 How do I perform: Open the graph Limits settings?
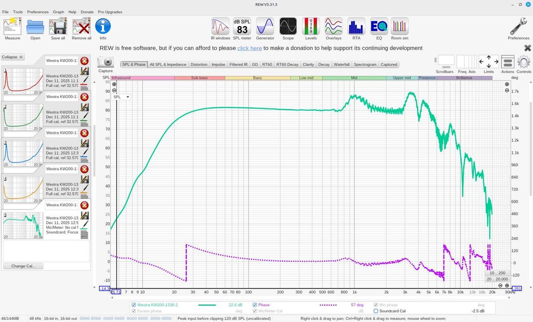coord(489,62)
